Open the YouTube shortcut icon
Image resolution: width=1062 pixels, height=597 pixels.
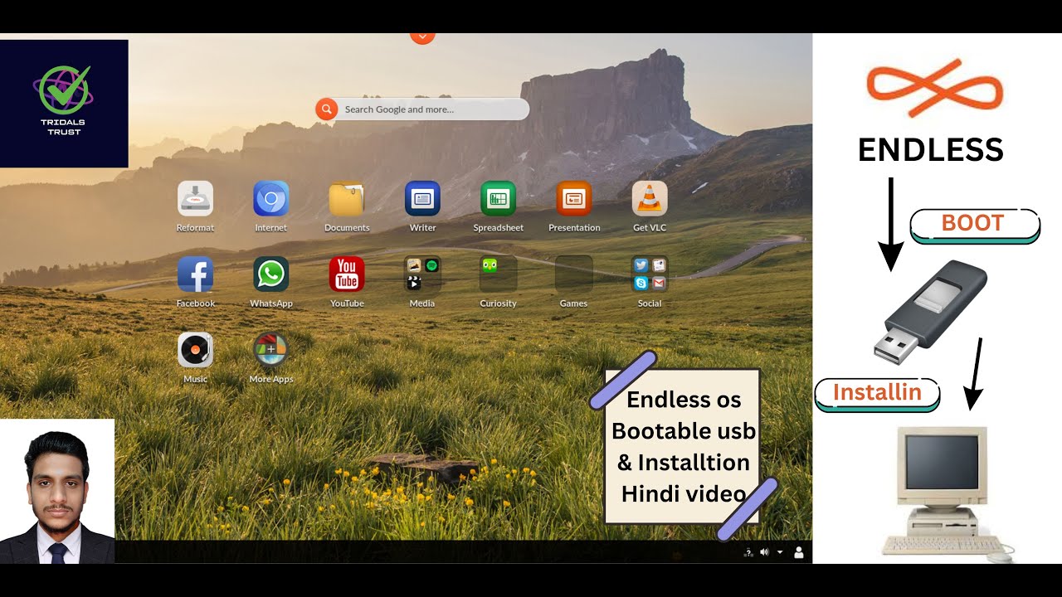(x=347, y=274)
